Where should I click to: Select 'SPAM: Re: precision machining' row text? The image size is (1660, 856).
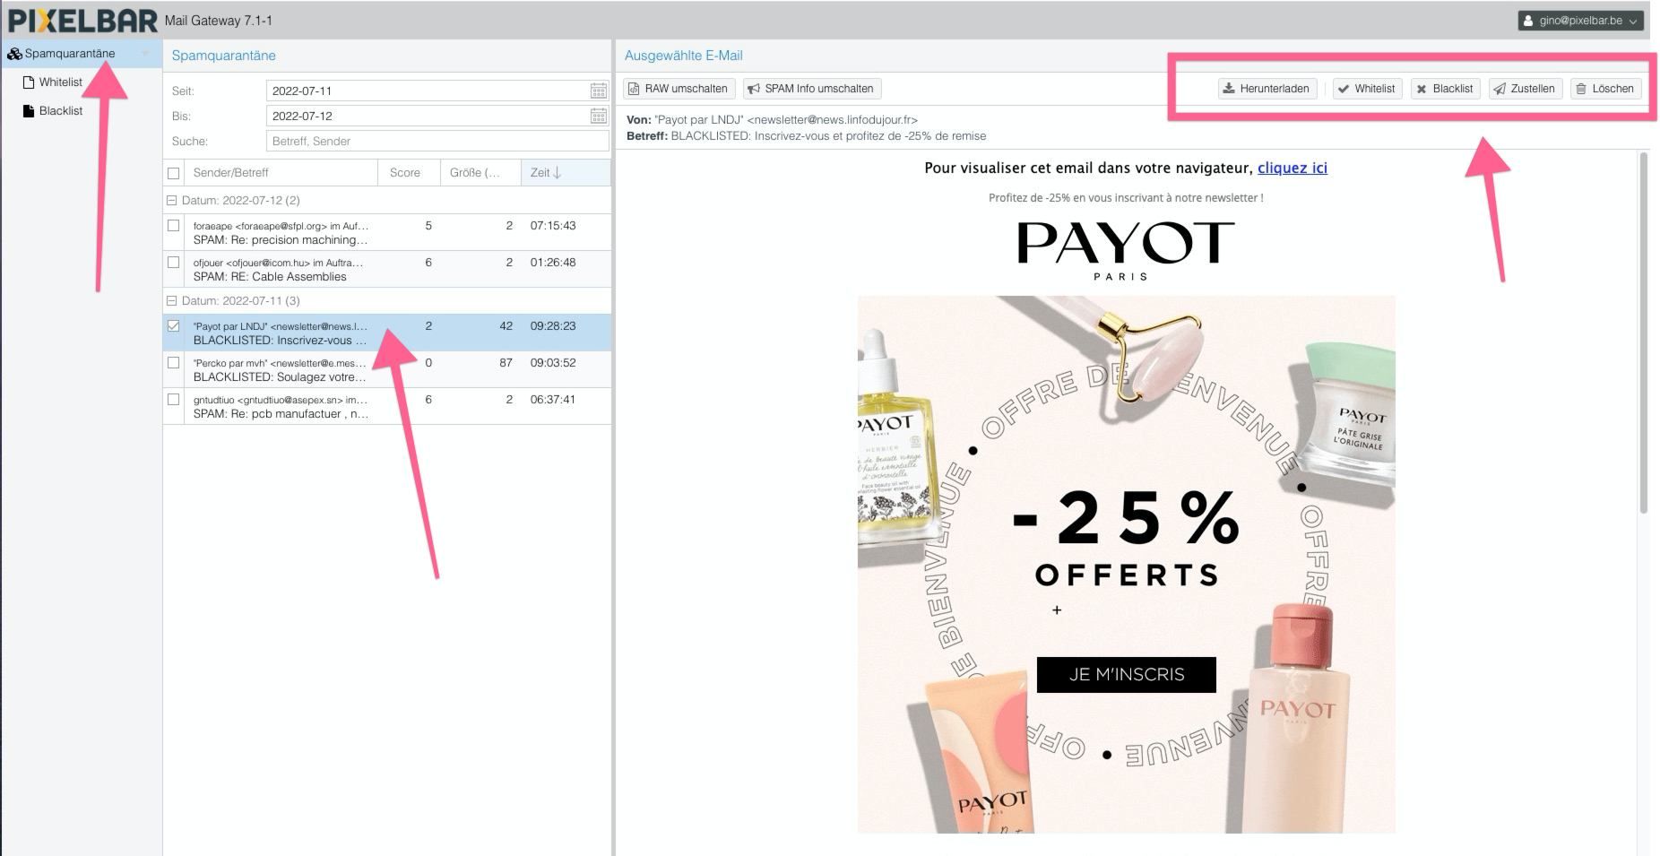click(x=281, y=240)
